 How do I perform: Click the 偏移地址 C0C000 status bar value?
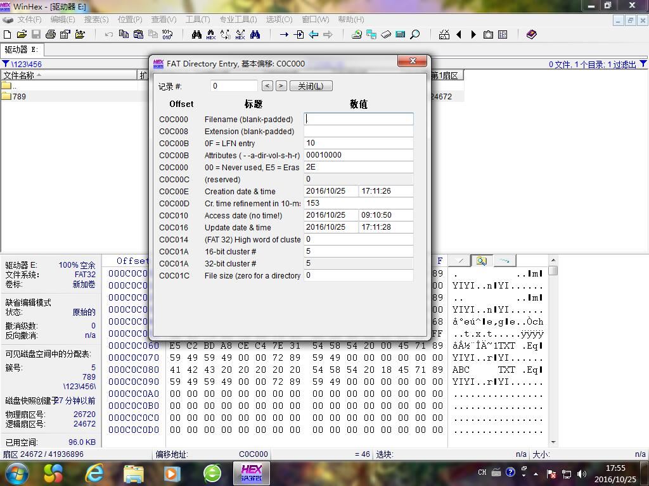pos(254,454)
